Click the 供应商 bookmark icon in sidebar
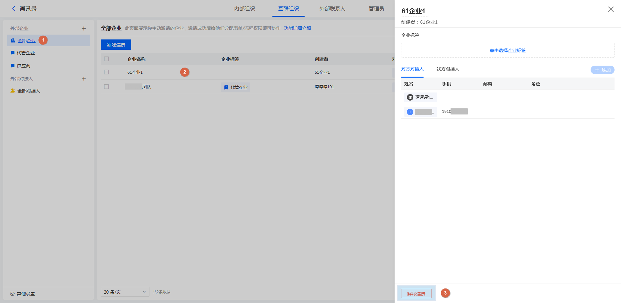The width and height of the screenshot is (621, 303). tap(13, 66)
